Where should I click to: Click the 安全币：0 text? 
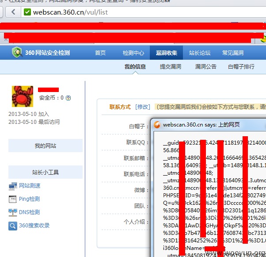(x=51, y=98)
